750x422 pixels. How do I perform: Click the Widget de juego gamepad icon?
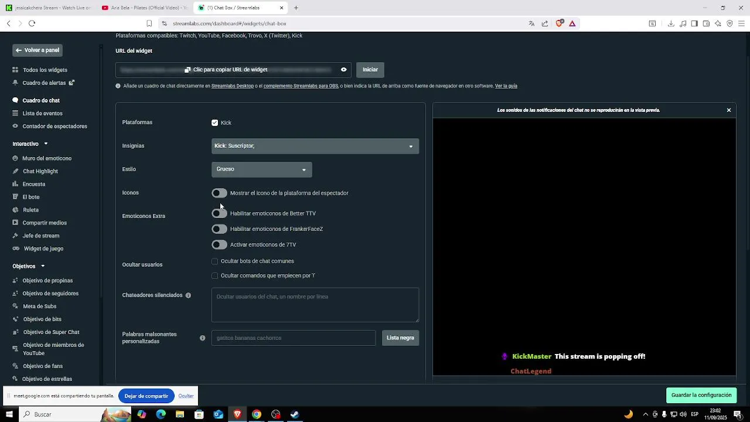[x=16, y=249]
